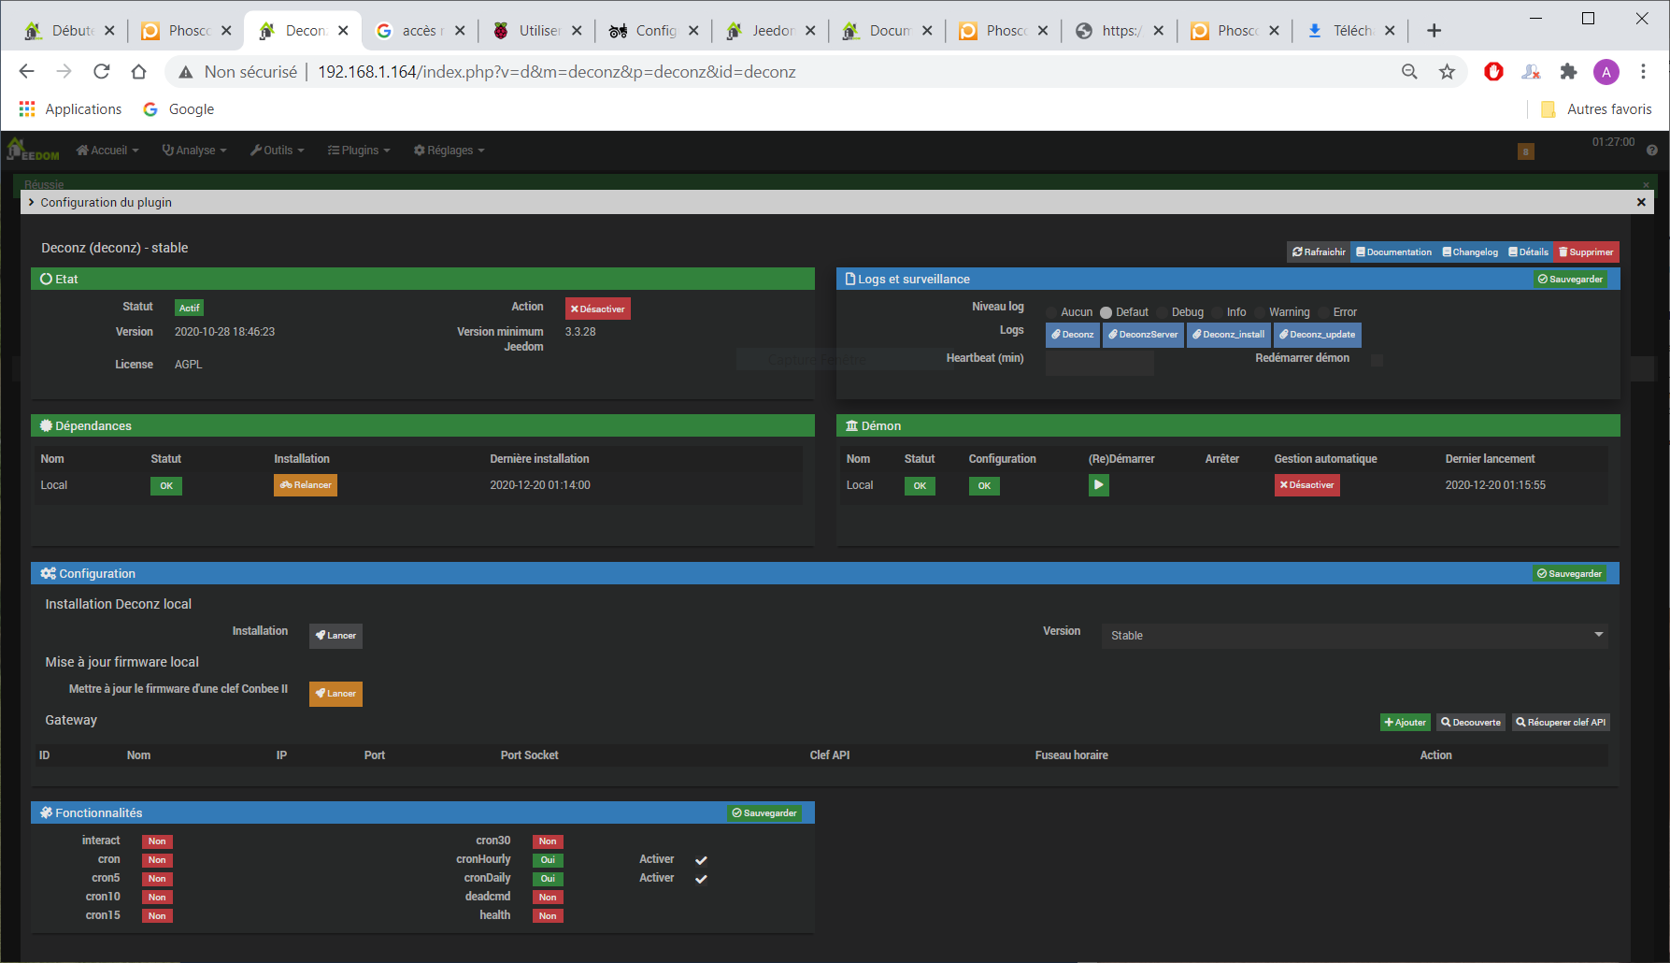Switch to the Raspberry Pi Utiliser tab
Viewport: 1670px width, 963px height.
[536, 31]
